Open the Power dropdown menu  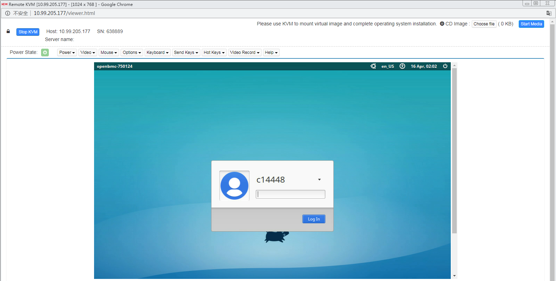click(x=67, y=53)
